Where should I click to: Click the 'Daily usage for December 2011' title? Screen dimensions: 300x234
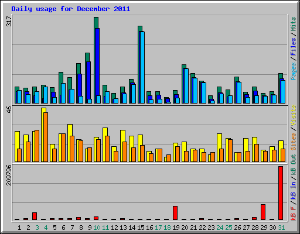point(71,9)
